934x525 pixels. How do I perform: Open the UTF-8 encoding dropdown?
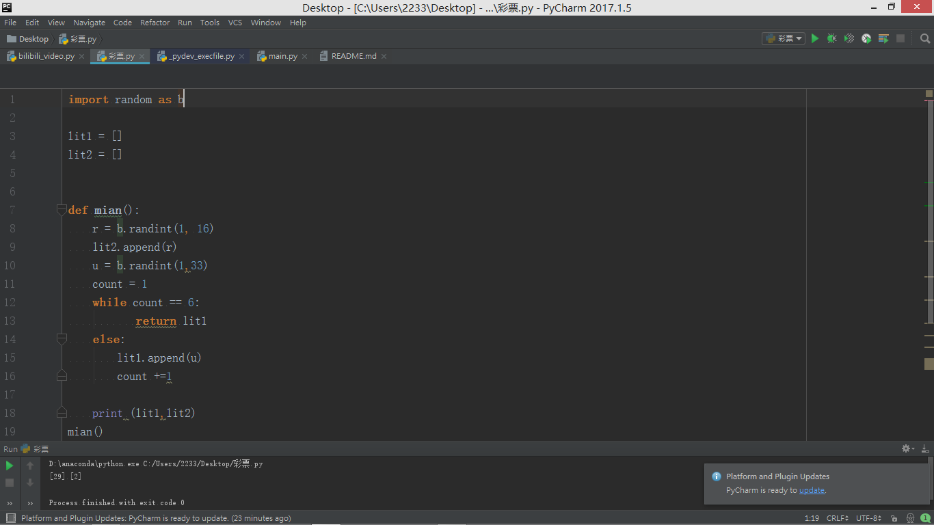point(868,518)
